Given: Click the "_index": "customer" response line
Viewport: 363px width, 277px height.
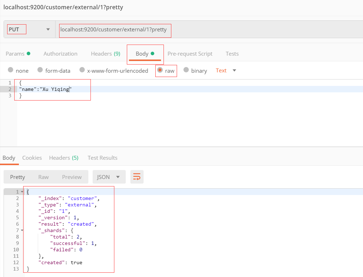Looking at the screenshot, I should pos(69,199).
